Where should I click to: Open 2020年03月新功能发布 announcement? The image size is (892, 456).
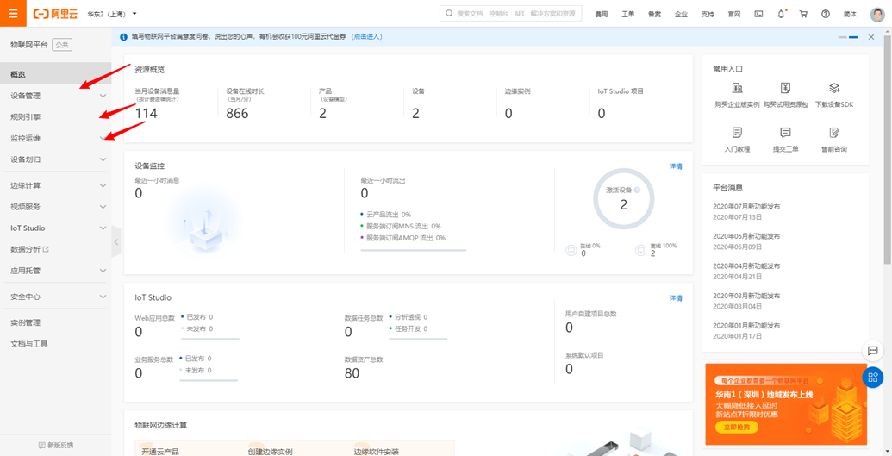coord(746,296)
